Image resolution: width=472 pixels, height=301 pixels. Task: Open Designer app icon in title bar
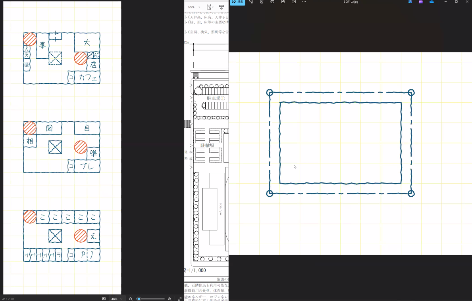410,2
